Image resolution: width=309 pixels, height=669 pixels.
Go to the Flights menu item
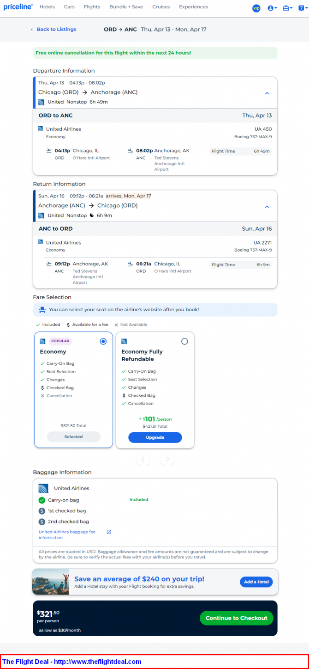point(92,7)
